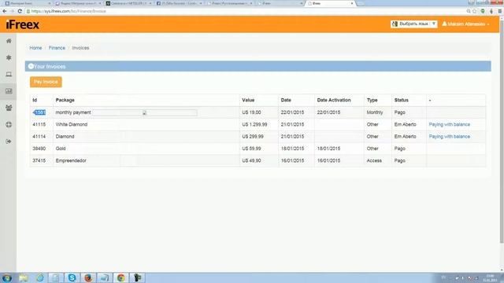Screen dimensions: 504x283
Task: Switch to the Facebook browser tab
Action: click(179, 3)
